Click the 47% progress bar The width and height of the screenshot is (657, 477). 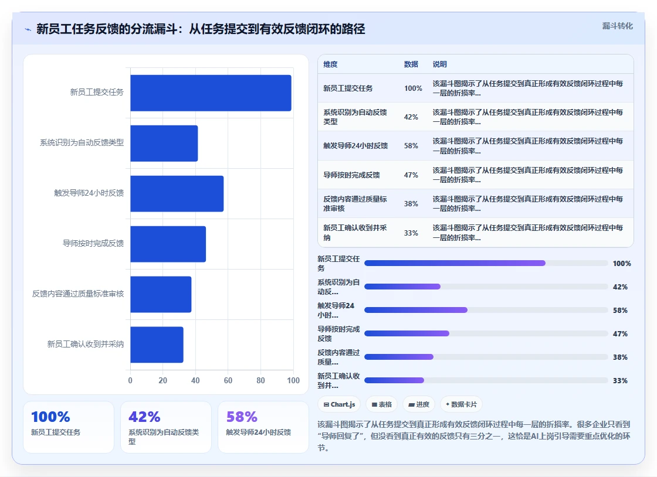coord(486,333)
